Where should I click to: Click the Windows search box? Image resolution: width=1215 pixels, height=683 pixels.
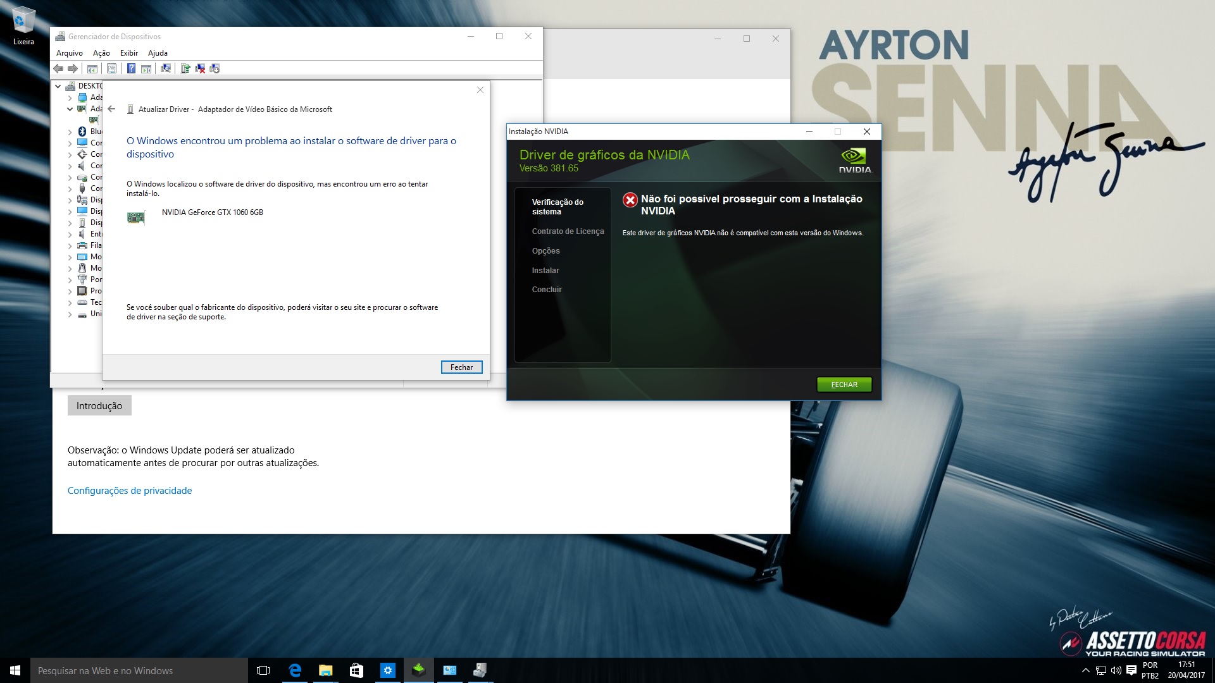(x=139, y=670)
